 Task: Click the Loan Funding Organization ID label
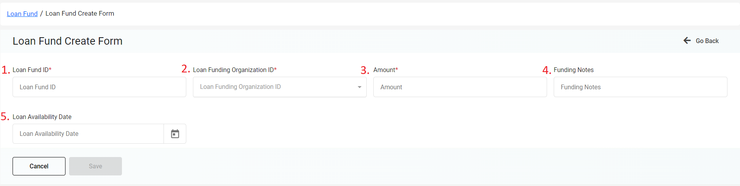pyautogui.click(x=235, y=70)
